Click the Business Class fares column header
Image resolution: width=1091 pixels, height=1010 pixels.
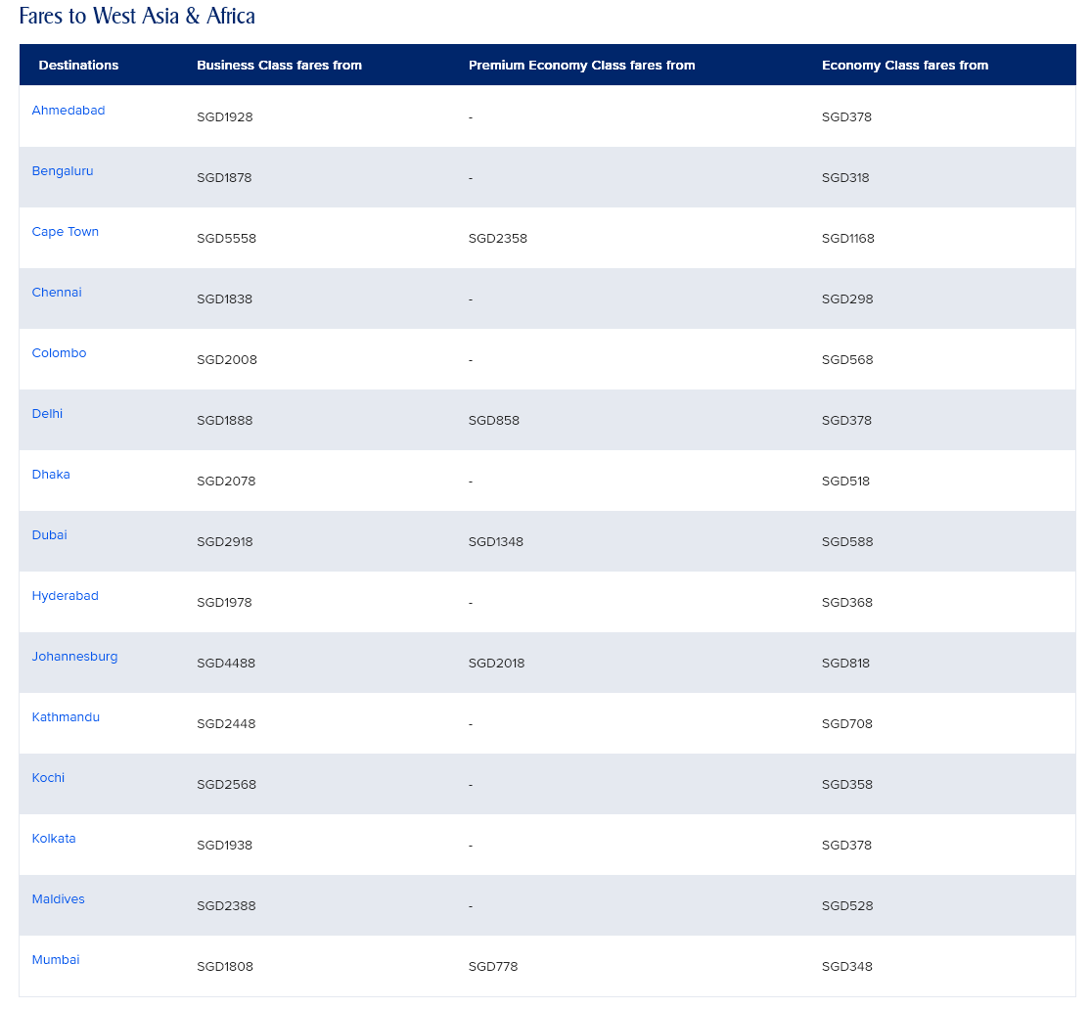coord(279,66)
